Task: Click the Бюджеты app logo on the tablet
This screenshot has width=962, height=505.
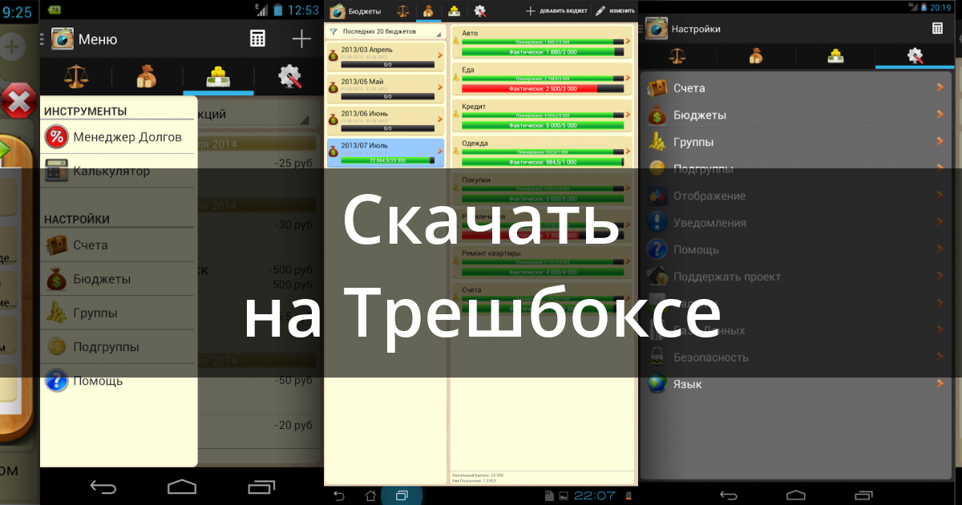Action: pyautogui.click(x=338, y=11)
